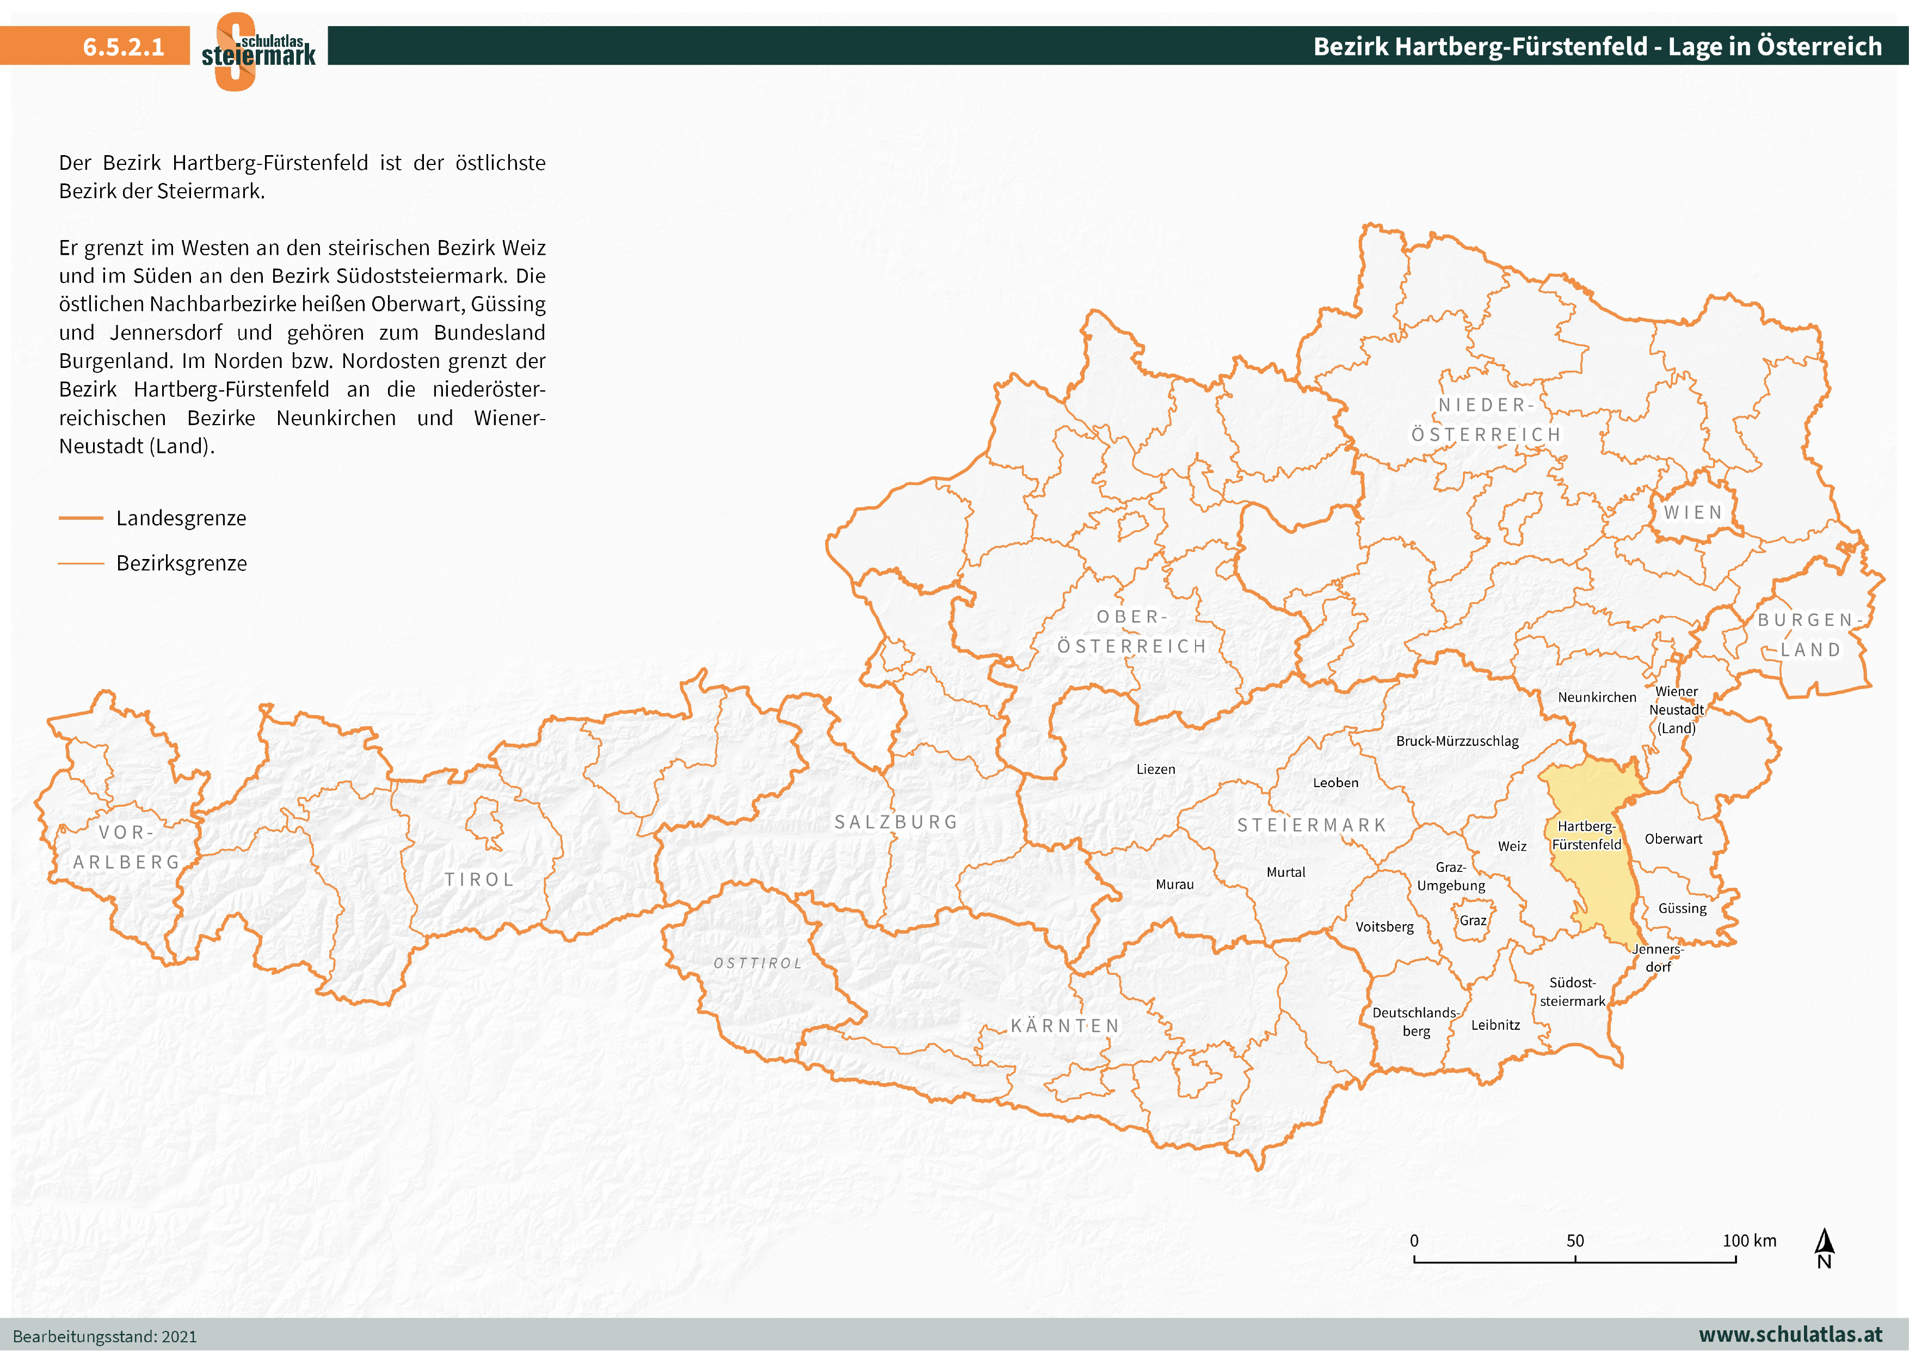Click the north arrow compass icon

coord(1824,1249)
